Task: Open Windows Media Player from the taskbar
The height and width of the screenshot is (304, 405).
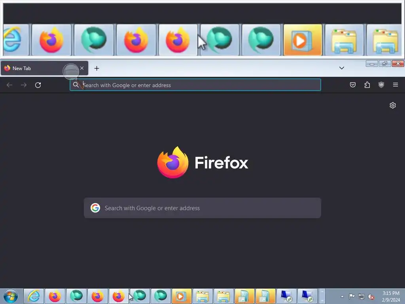Action: click(x=182, y=296)
